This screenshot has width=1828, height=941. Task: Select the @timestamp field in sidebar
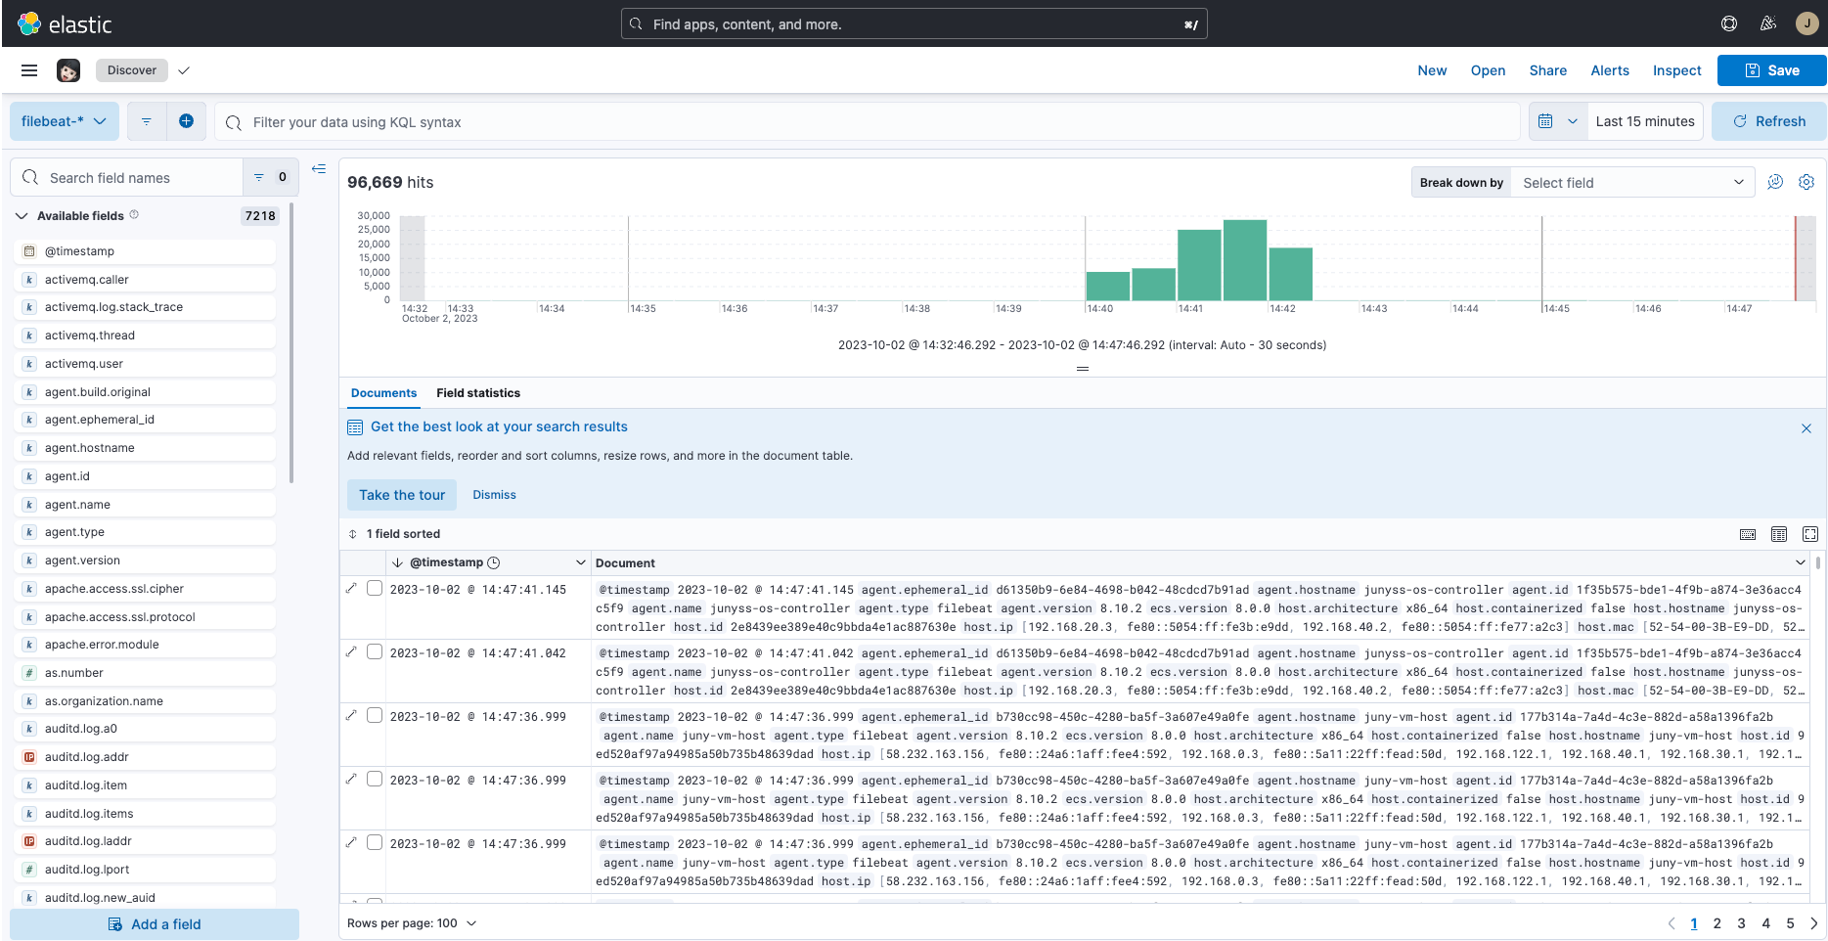click(x=145, y=251)
